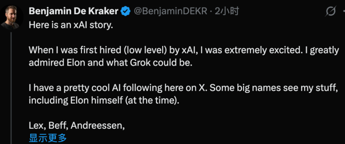
Task: Click the line starting "including Elon himself"
Action: point(104,100)
